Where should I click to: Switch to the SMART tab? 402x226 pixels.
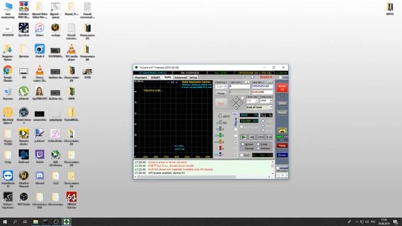pos(155,77)
